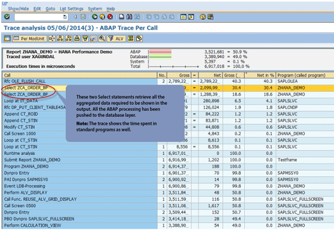Open the List Settings menu

click(x=72, y=8)
